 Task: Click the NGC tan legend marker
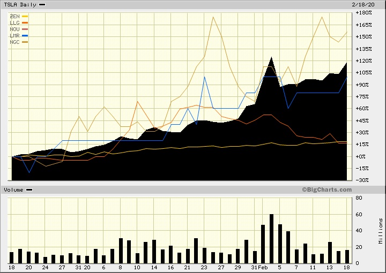(25, 42)
